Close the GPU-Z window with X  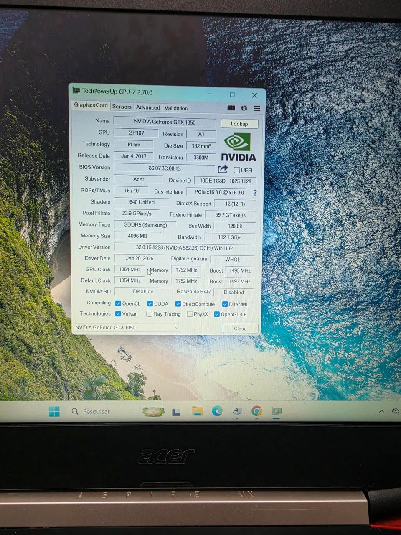(254, 95)
